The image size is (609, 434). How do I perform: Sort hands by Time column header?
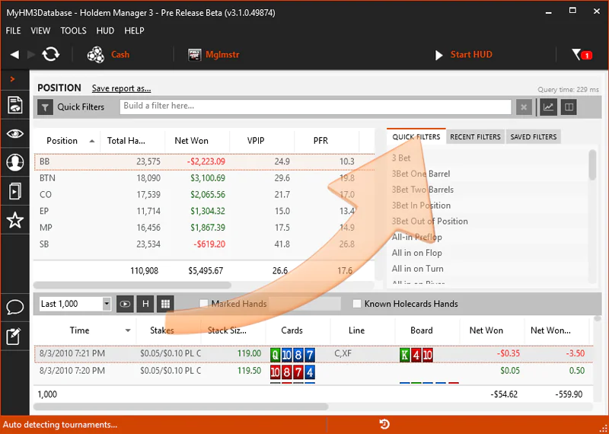click(79, 330)
